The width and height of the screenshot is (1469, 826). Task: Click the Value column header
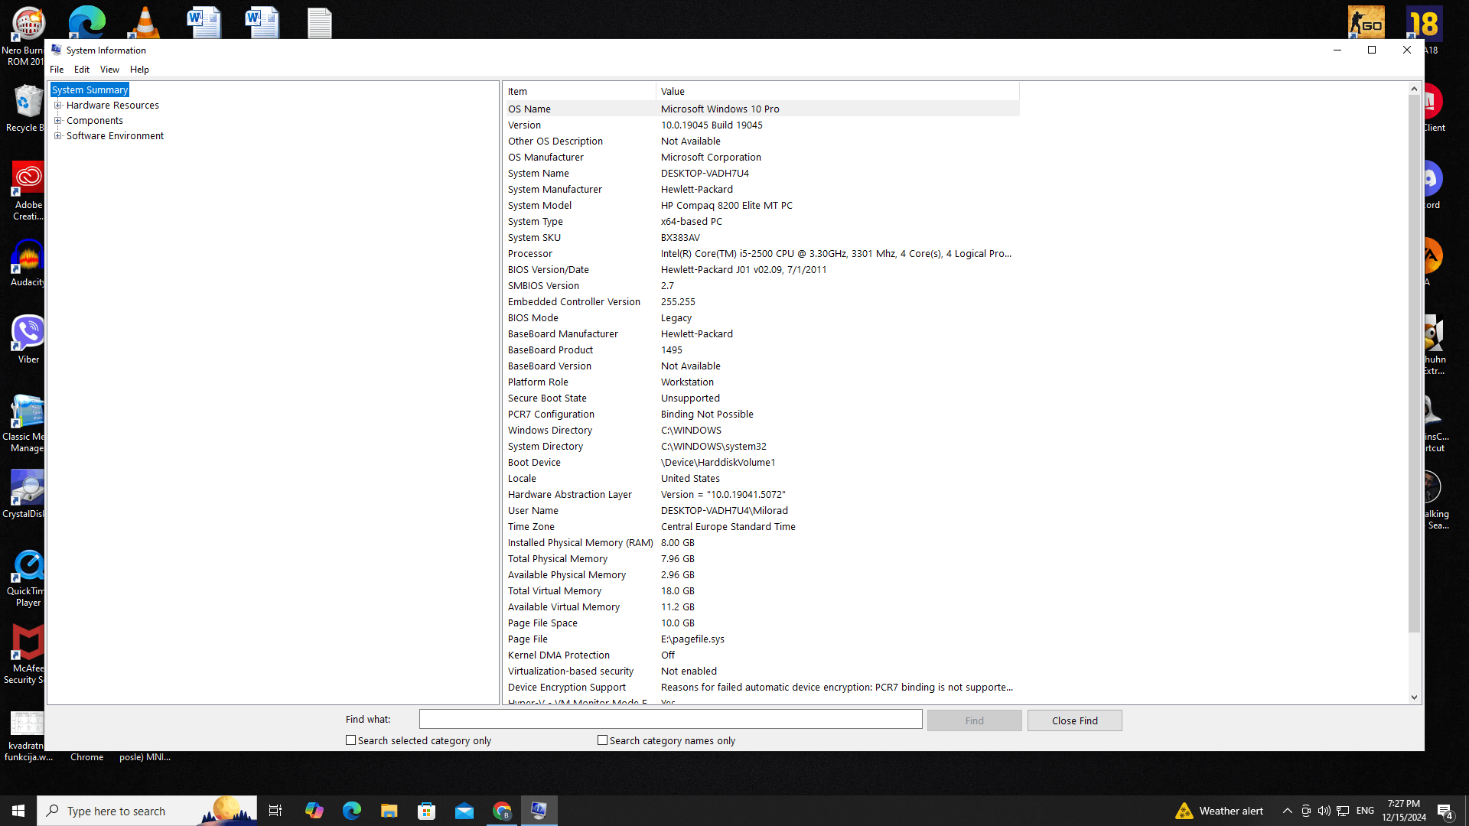837,92
